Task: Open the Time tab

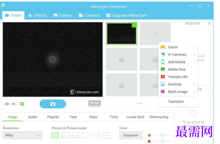Action: tap(114, 117)
